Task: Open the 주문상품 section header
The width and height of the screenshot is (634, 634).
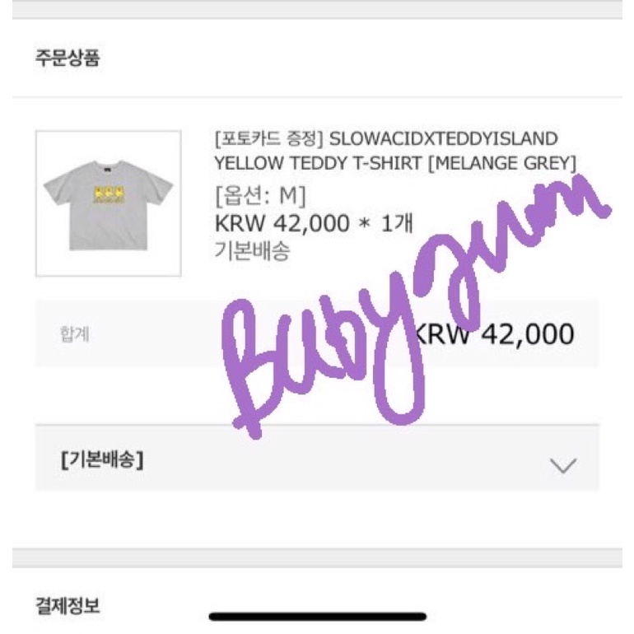Action: [x=68, y=59]
